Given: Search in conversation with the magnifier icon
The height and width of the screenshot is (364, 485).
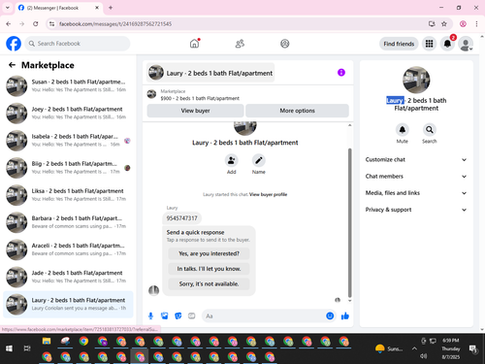Looking at the screenshot, I should (430, 130).
